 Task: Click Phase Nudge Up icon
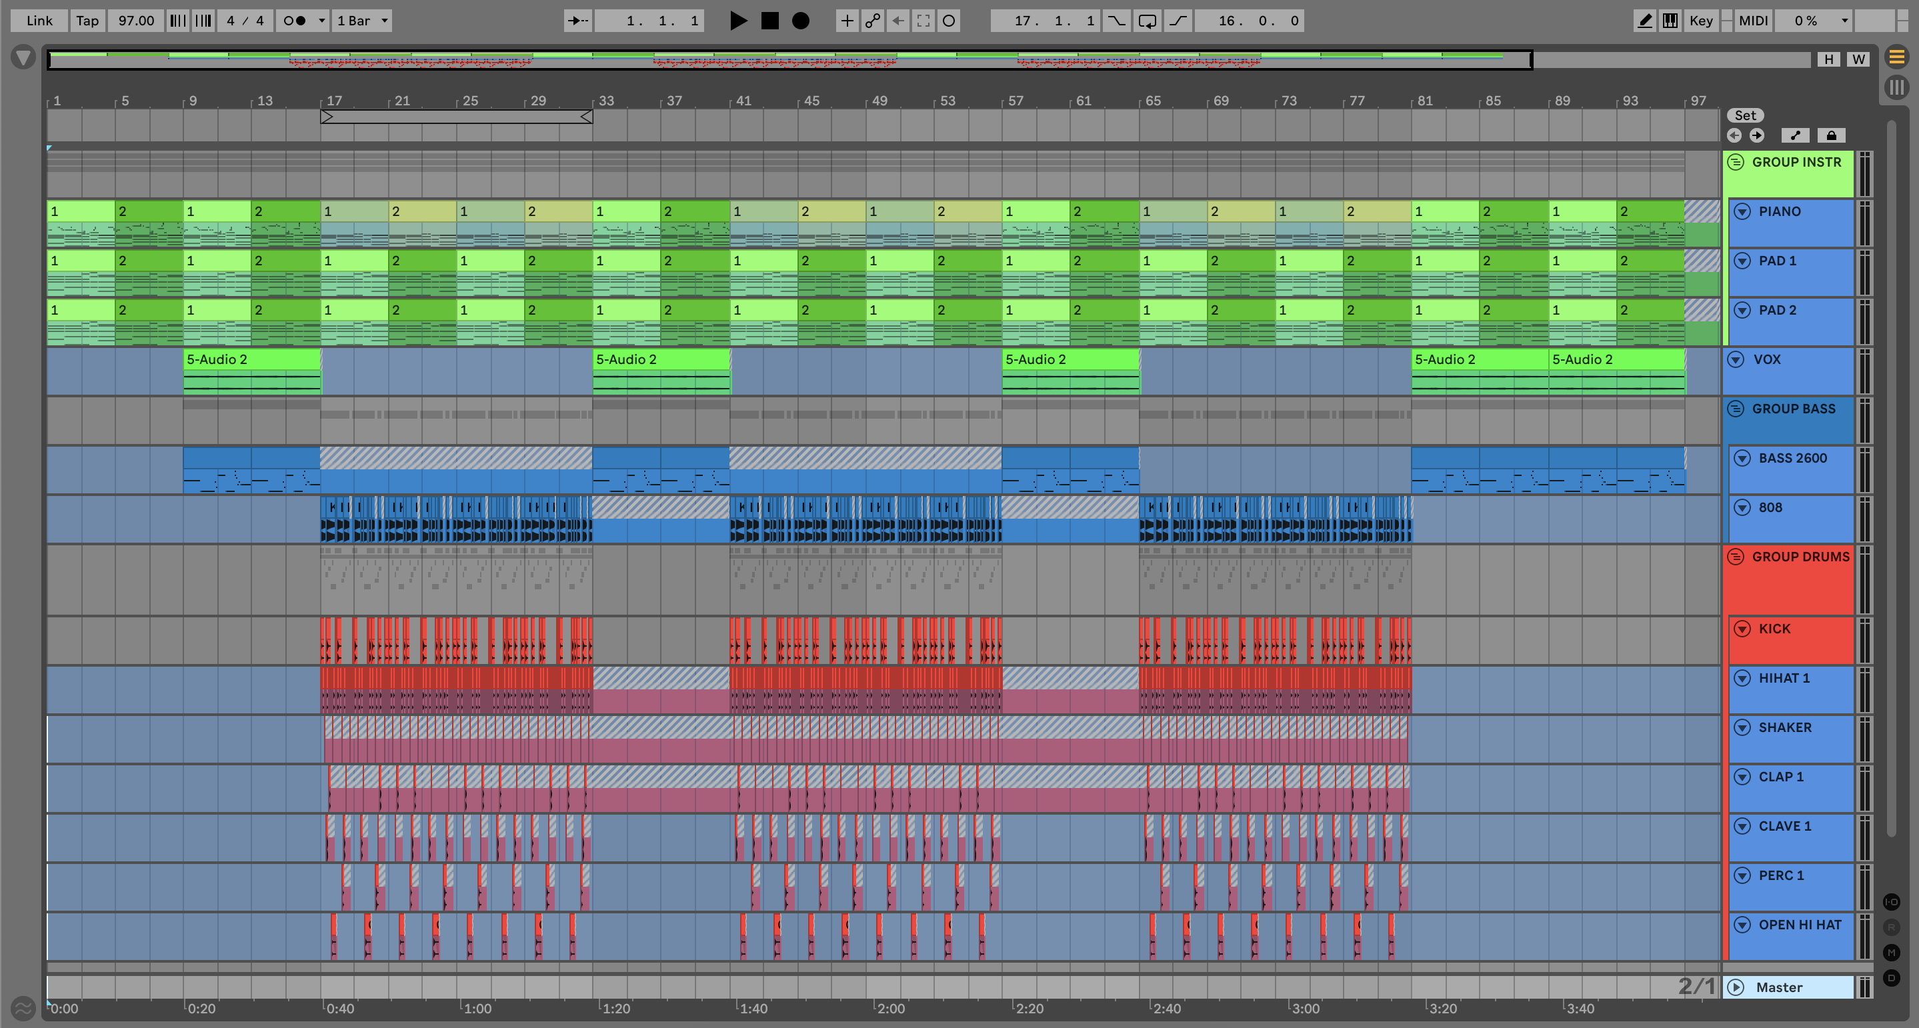[203, 21]
